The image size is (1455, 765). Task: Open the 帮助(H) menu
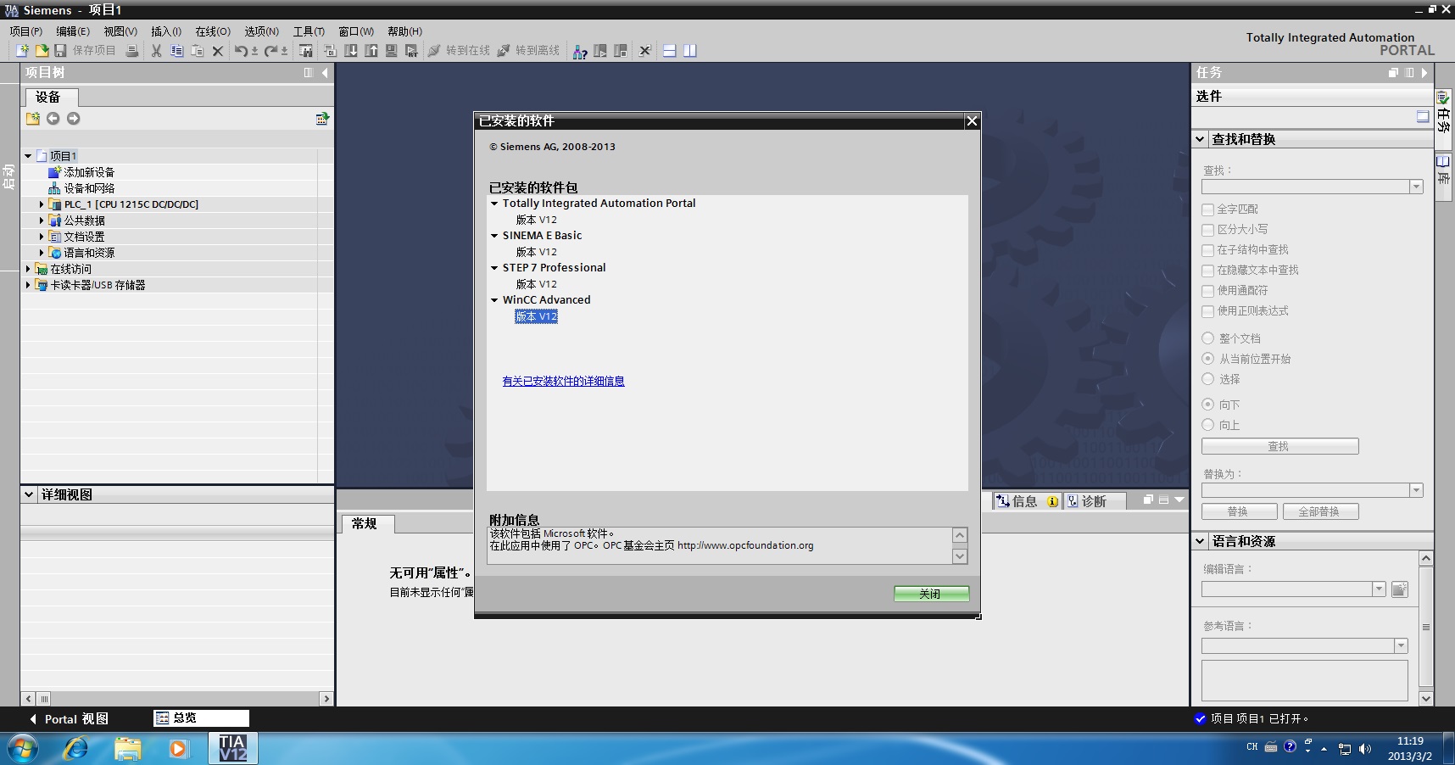[x=405, y=31]
